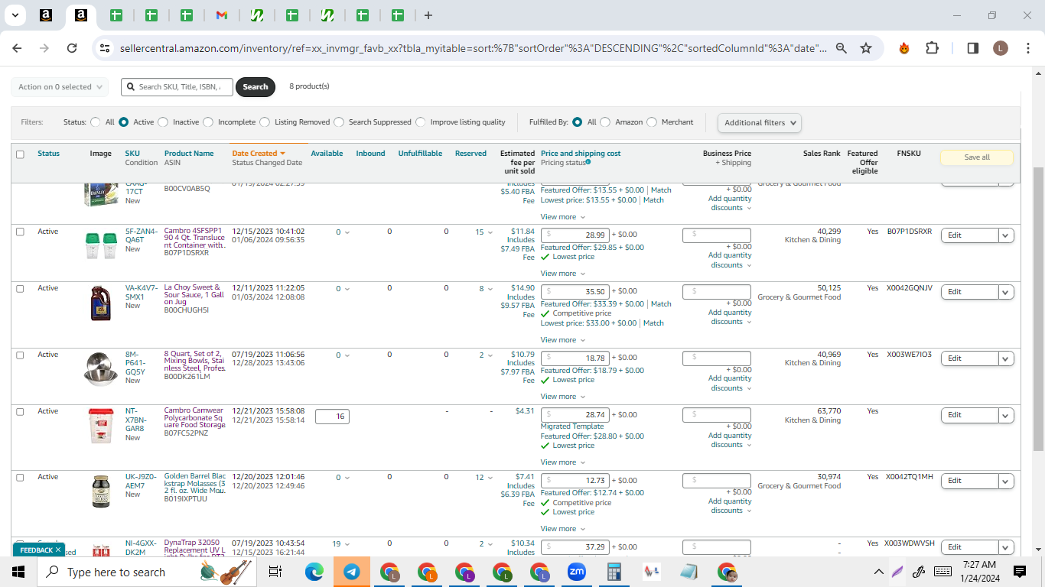Expand Add quantity discounts for La Choy row
The image size is (1045, 587).
point(730,317)
